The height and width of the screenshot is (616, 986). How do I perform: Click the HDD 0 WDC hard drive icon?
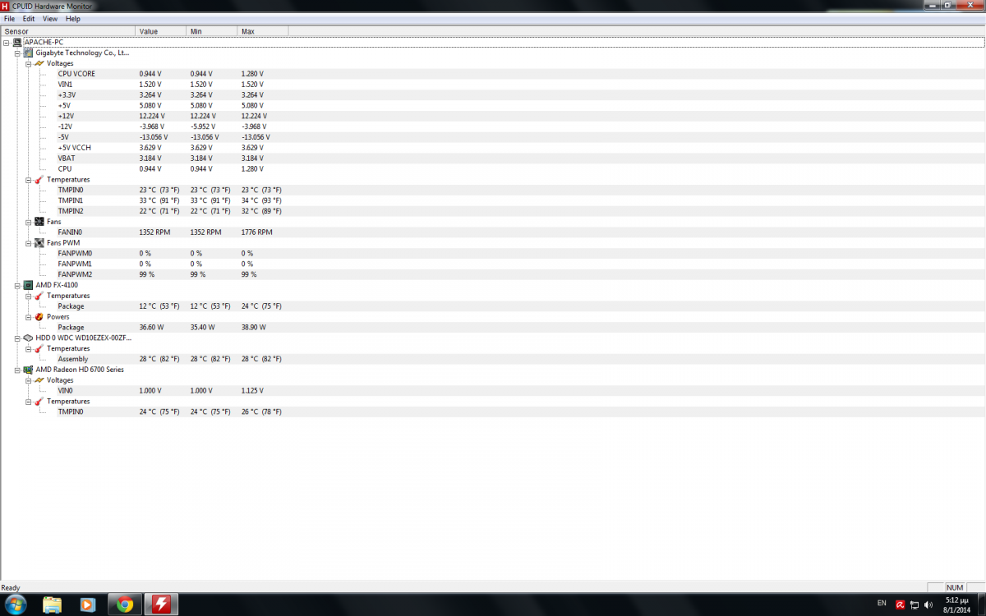click(28, 338)
